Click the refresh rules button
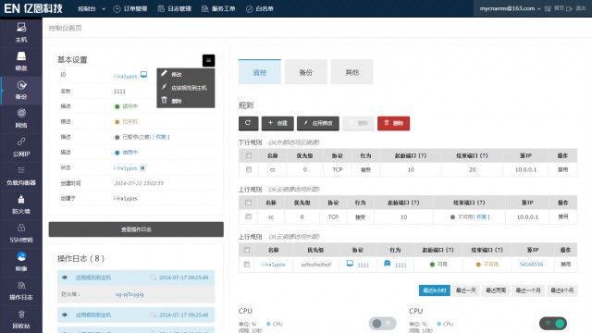592x333 pixels. click(248, 123)
